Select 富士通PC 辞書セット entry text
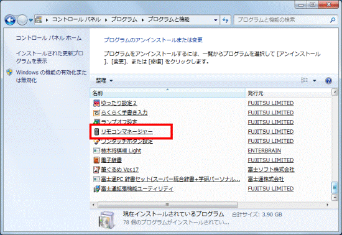The height and width of the screenshot is (235, 342). [x=170, y=179]
